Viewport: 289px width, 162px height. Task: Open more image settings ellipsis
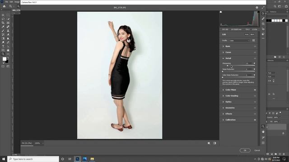[263, 38]
